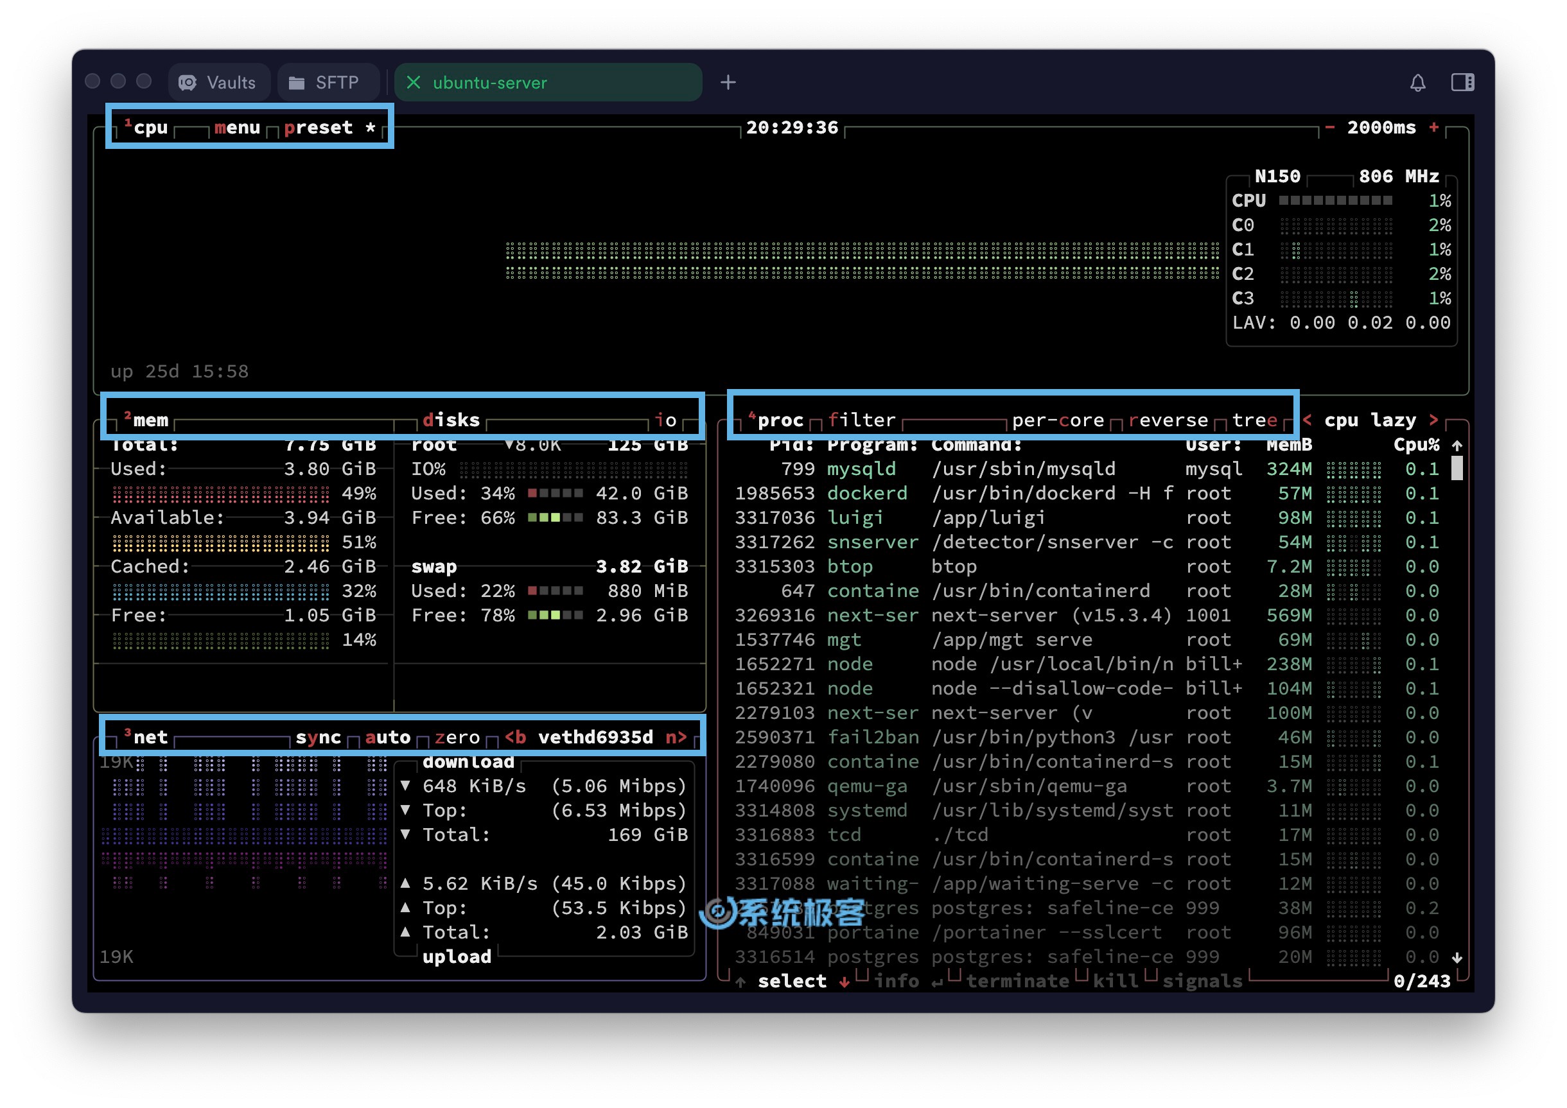
Task: Click the uptime 25d 15:58 text
Action: (179, 371)
